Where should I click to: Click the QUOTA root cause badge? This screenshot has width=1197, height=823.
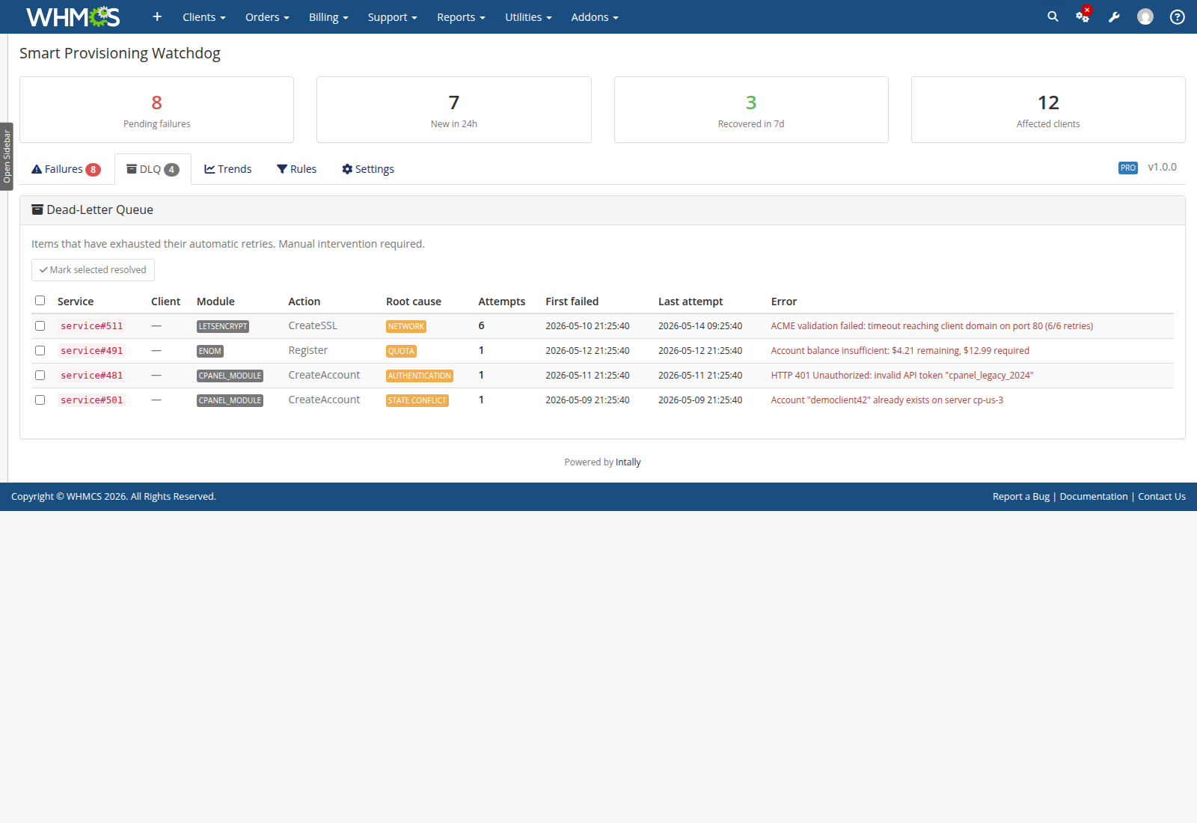(401, 351)
